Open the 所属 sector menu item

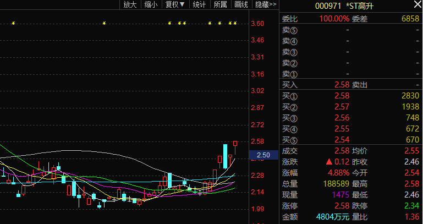pos(221,4)
